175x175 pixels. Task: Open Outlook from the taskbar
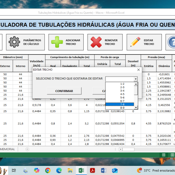click(x=115, y=170)
